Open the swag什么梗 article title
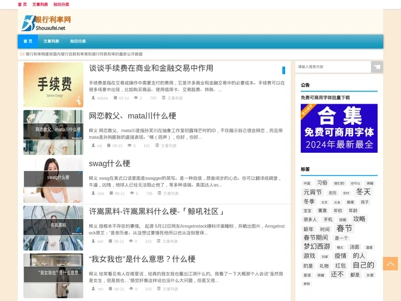Screen dimensions: 401x301 pos(110,163)
